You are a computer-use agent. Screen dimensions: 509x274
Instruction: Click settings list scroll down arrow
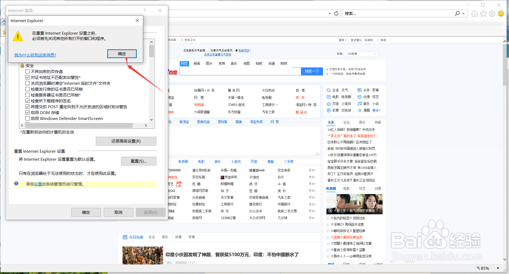tap(151, 120)
